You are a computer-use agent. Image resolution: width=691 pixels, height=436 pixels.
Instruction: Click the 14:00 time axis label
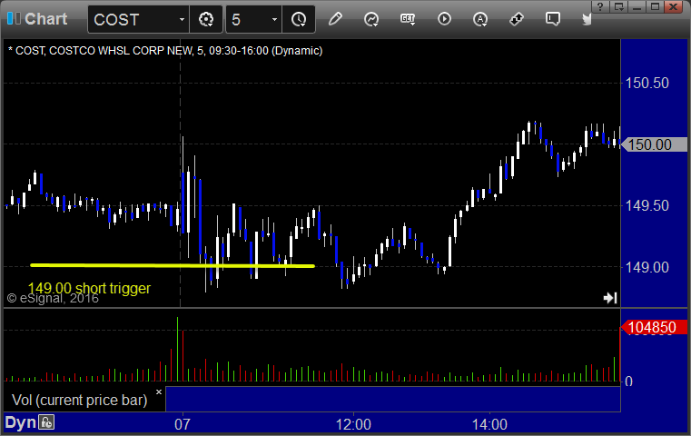tap(489, 424)
